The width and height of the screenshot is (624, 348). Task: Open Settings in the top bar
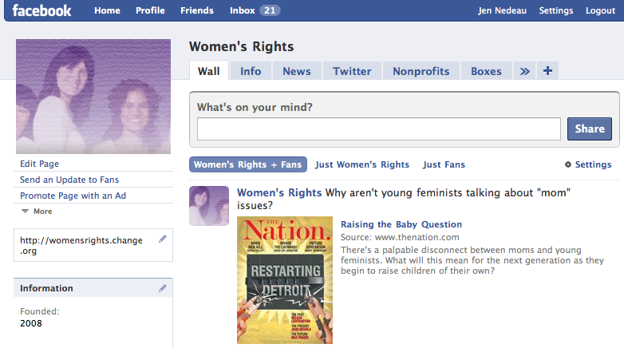(x=556, y=10)
